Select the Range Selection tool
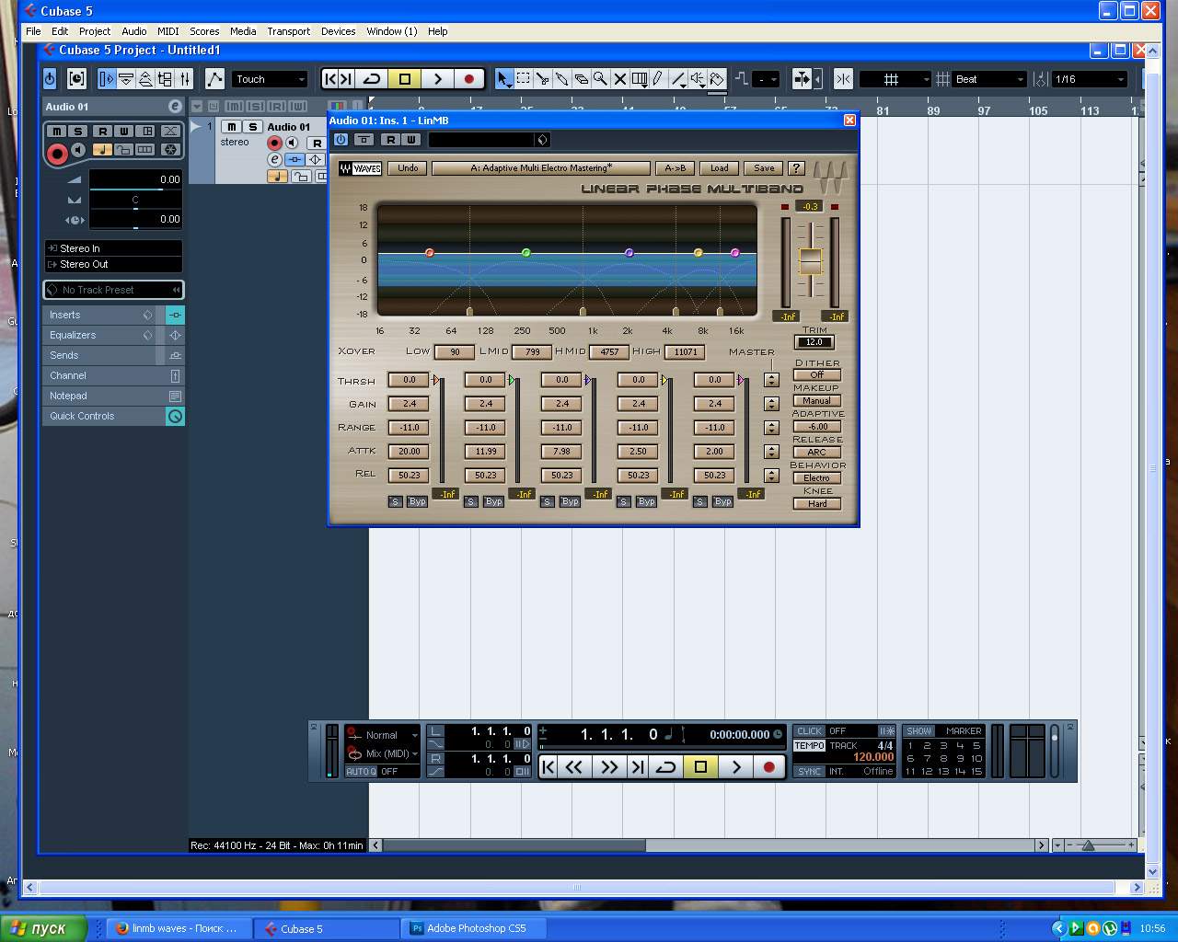 [523, 79]
